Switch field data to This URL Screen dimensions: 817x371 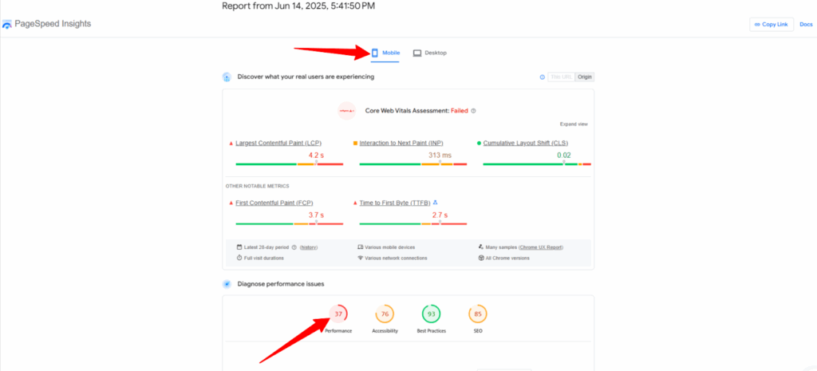(561, 77)
